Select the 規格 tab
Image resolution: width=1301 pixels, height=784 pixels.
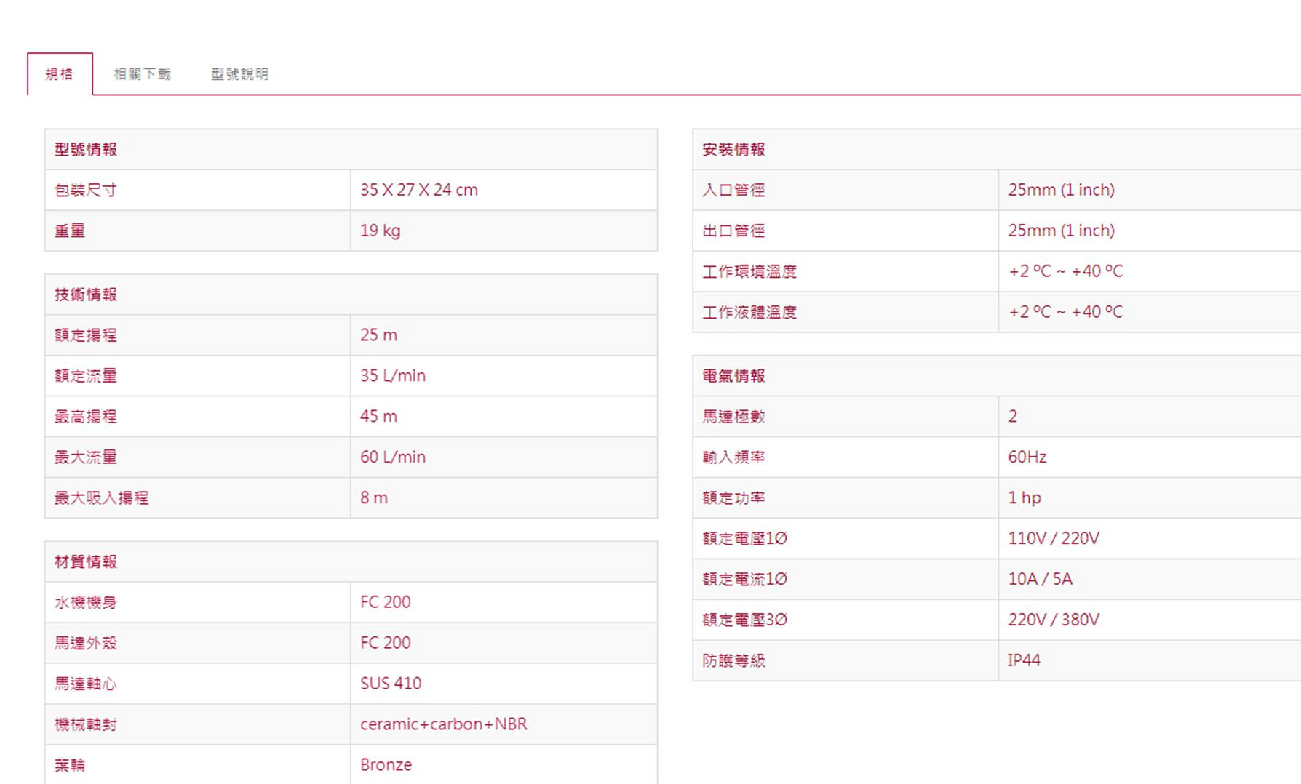pos(60,73)
